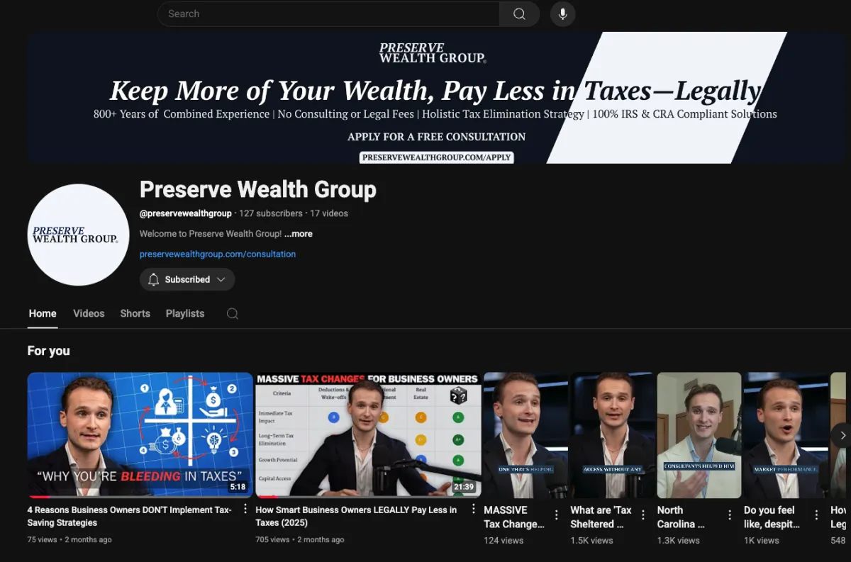Click the 'What are Tax Sheltered...' short title
The height and width of the screenshot is (562, 851).
601,517
